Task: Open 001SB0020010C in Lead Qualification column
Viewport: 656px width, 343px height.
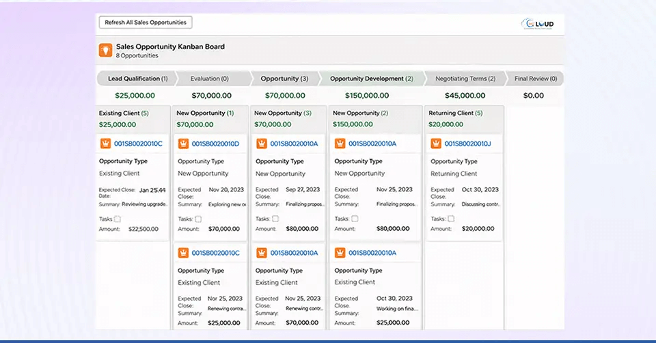Action: point(138,144)
